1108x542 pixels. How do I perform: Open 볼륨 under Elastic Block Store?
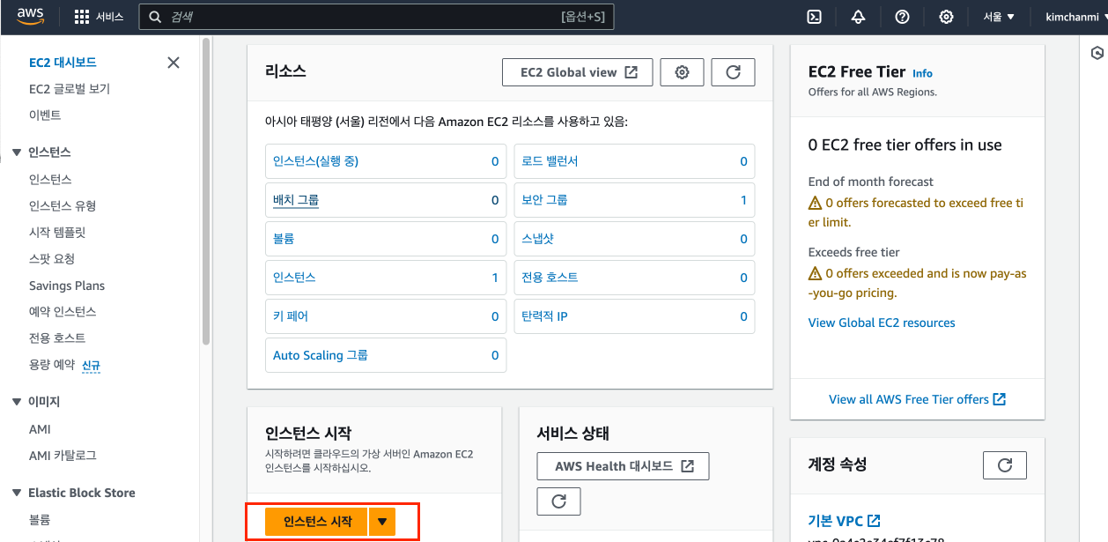click(x=40, y=519)
